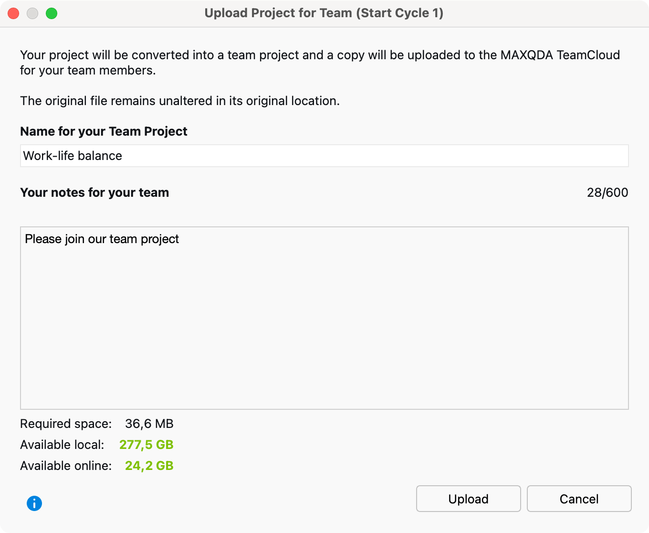The image size is (649, 533).
Task: Click 'Name for your Team Project' heading
Action: [104, 131]
